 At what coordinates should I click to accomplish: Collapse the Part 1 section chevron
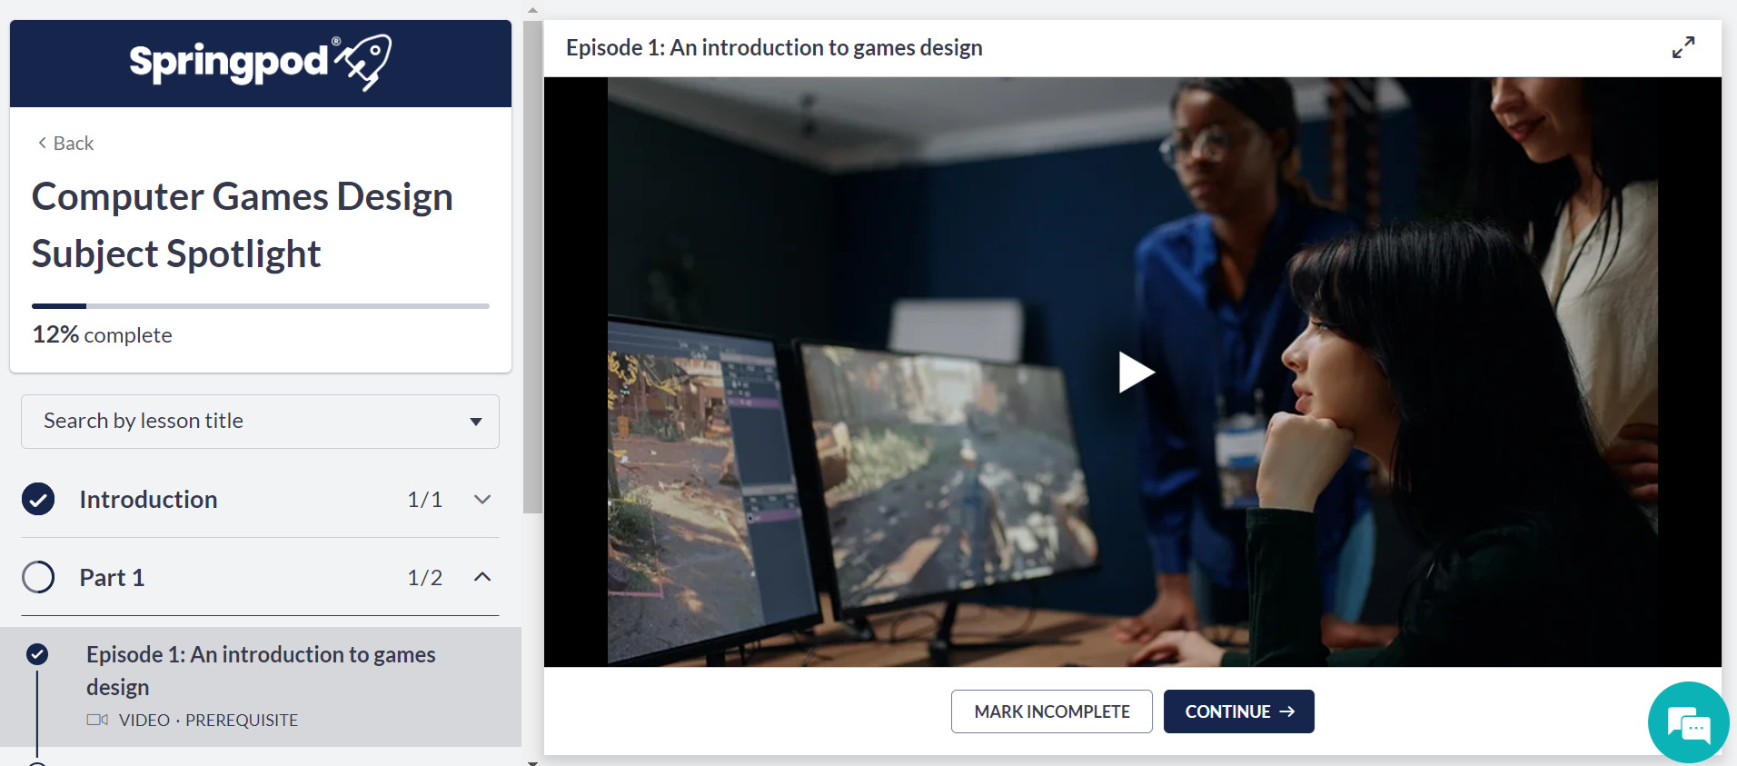[482, 577]
